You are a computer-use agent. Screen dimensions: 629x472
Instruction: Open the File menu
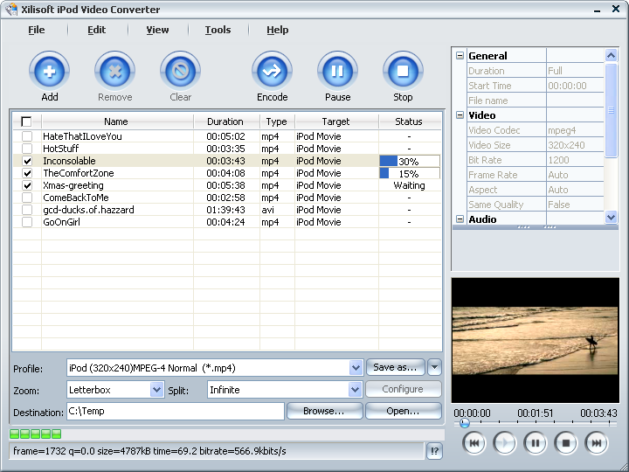(x=37, y=30)
